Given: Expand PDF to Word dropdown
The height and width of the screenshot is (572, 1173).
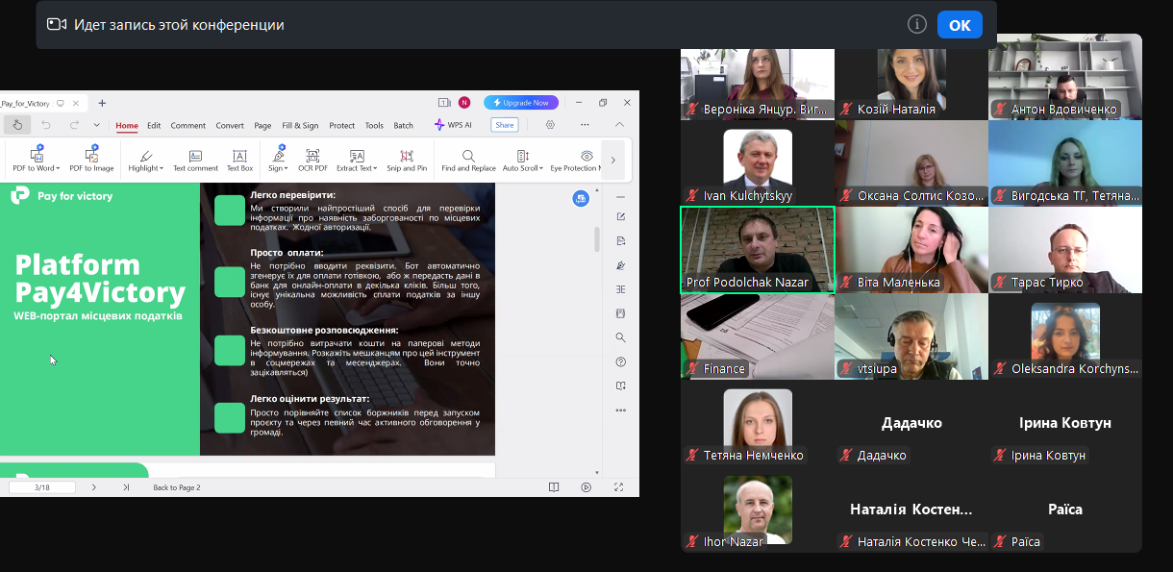Looking at the screenshot, I should click(59, 168).
